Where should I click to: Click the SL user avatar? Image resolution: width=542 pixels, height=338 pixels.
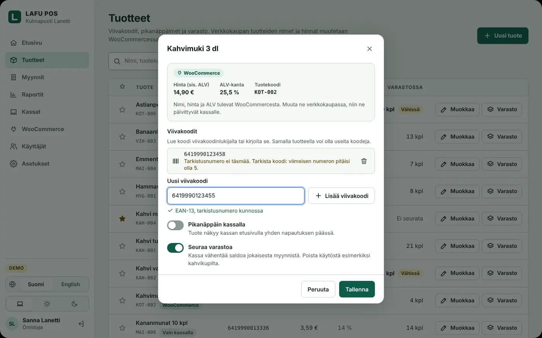click(12, 324)
